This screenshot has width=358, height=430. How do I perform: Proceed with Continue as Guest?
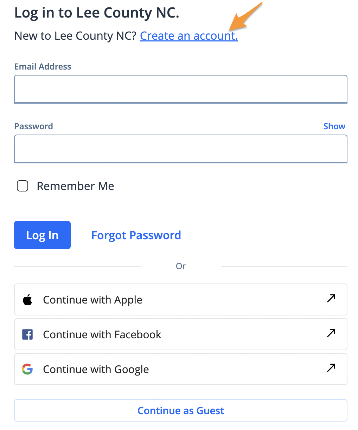click(x=181, y=410)
